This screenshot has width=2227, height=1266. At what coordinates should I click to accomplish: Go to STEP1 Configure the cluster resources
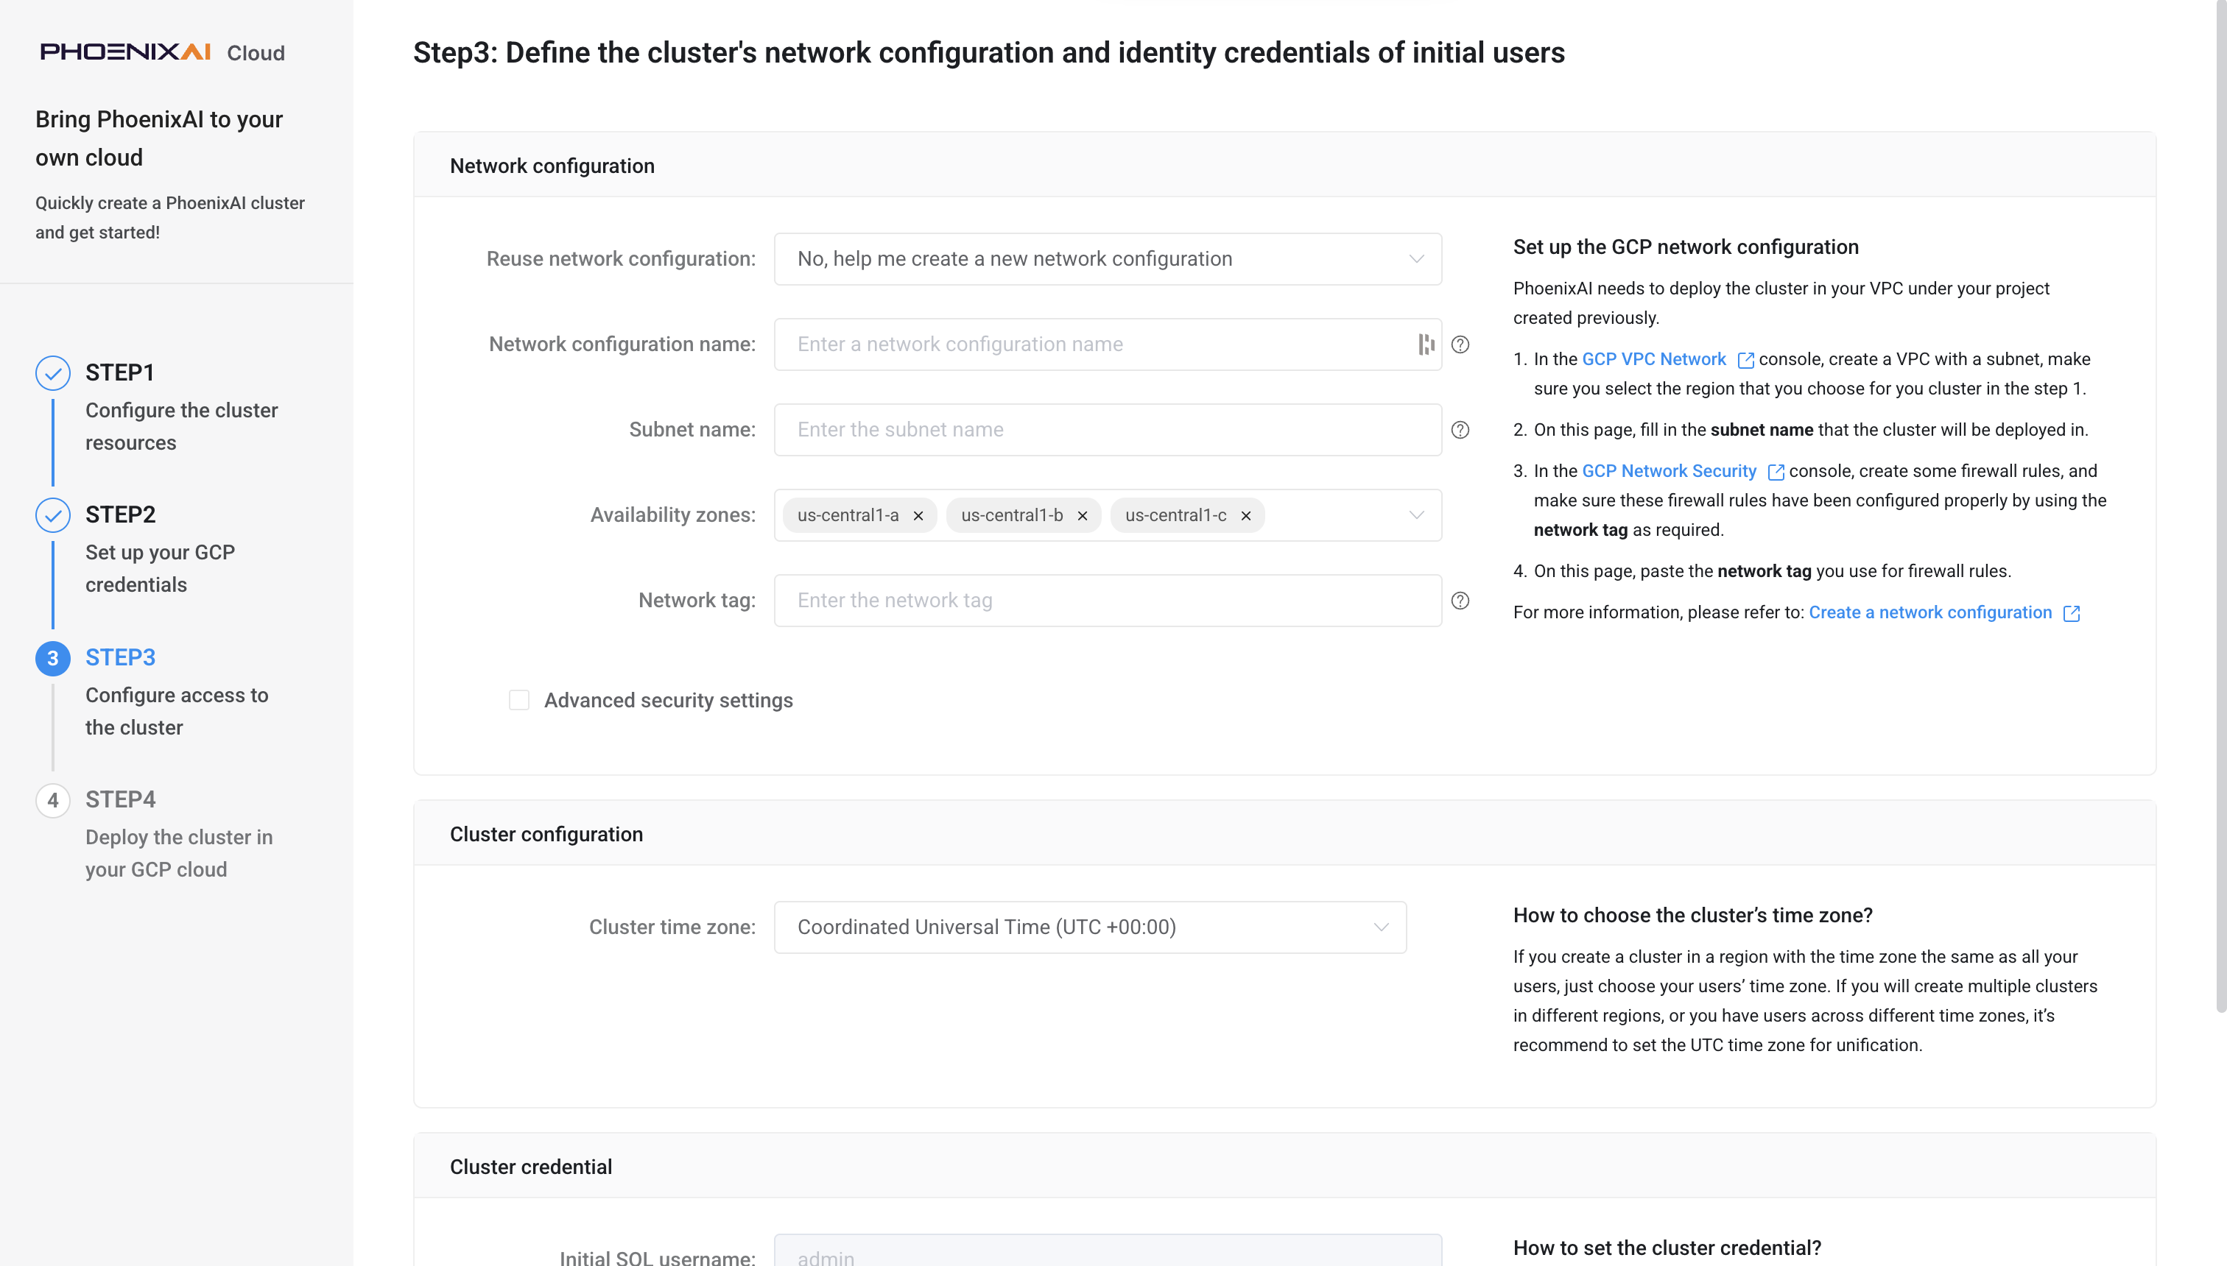coord(181,407)
